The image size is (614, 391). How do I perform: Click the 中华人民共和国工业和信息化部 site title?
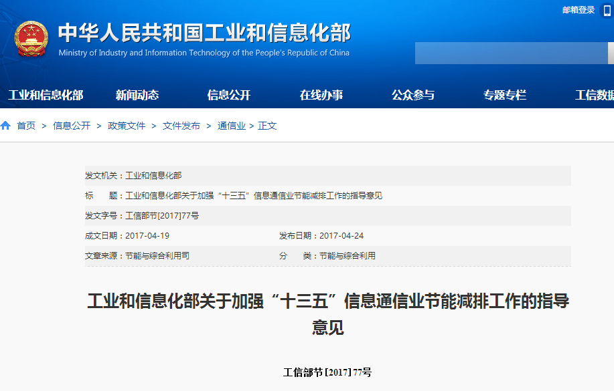(204, 32)
